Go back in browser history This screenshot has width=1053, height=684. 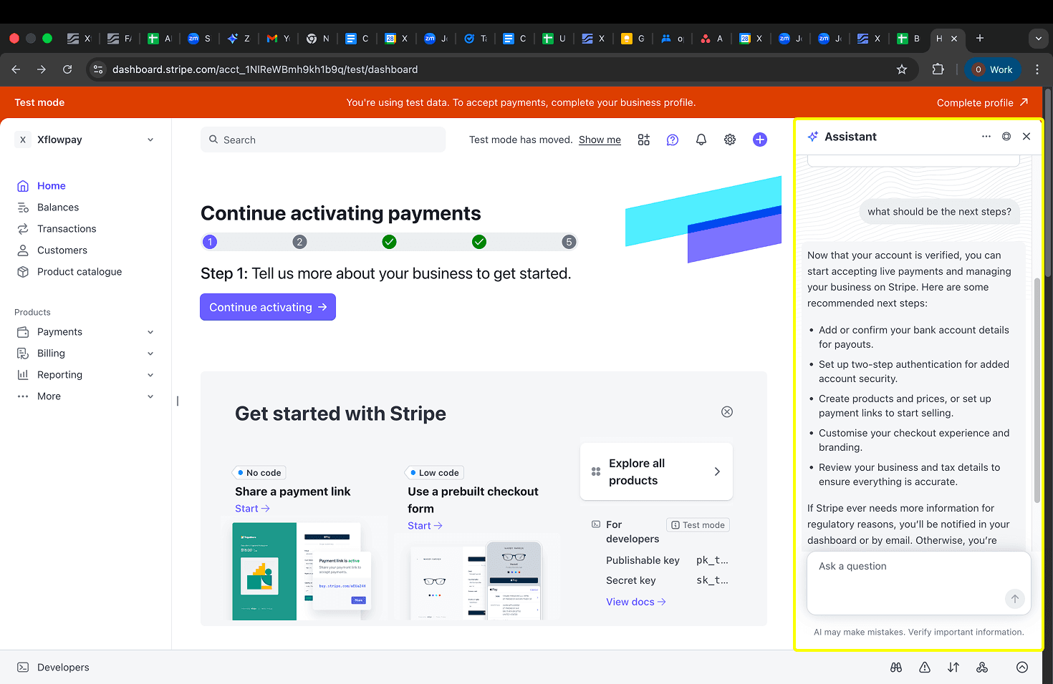[16, 69]
